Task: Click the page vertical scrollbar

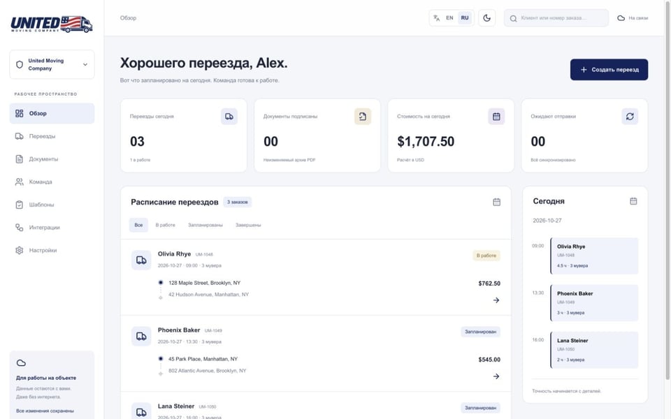Action: [x=668, y=190]
